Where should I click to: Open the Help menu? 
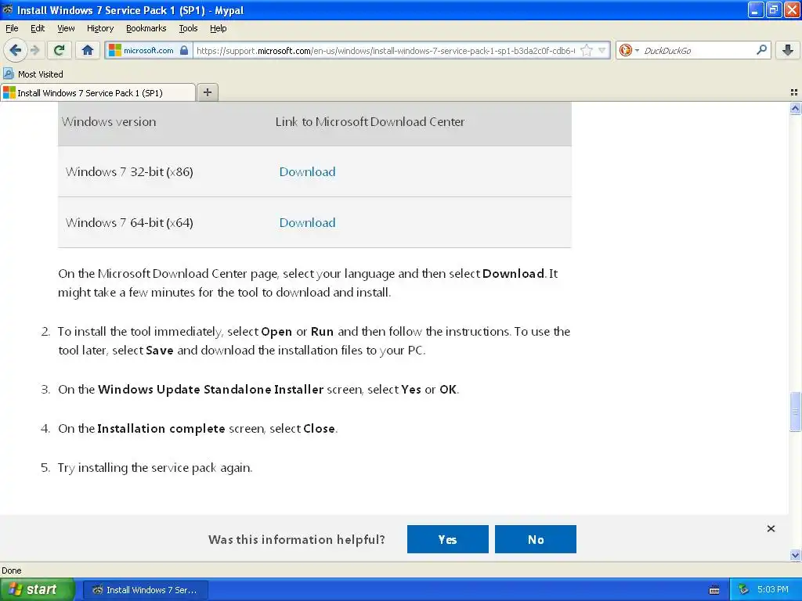pyautogui.click(x=218, y=28)
